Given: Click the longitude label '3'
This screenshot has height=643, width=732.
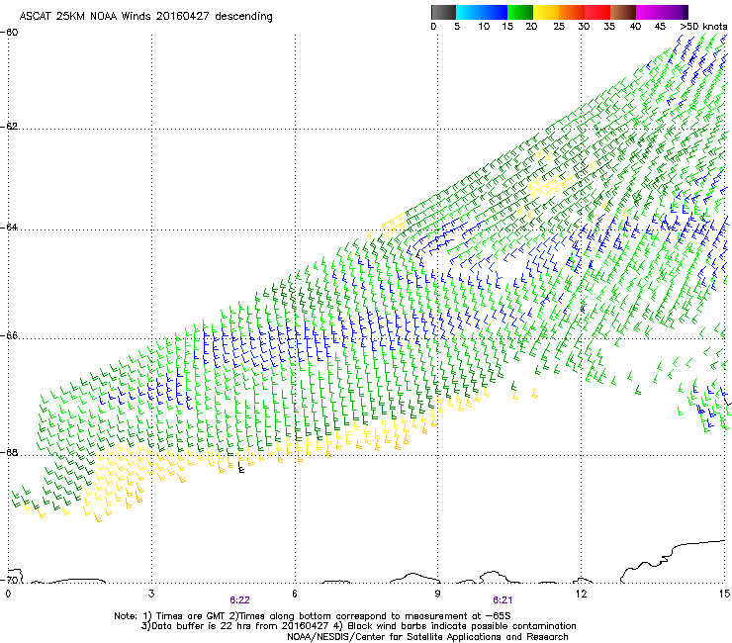Looking at the screenshot, I should (151, 594).
